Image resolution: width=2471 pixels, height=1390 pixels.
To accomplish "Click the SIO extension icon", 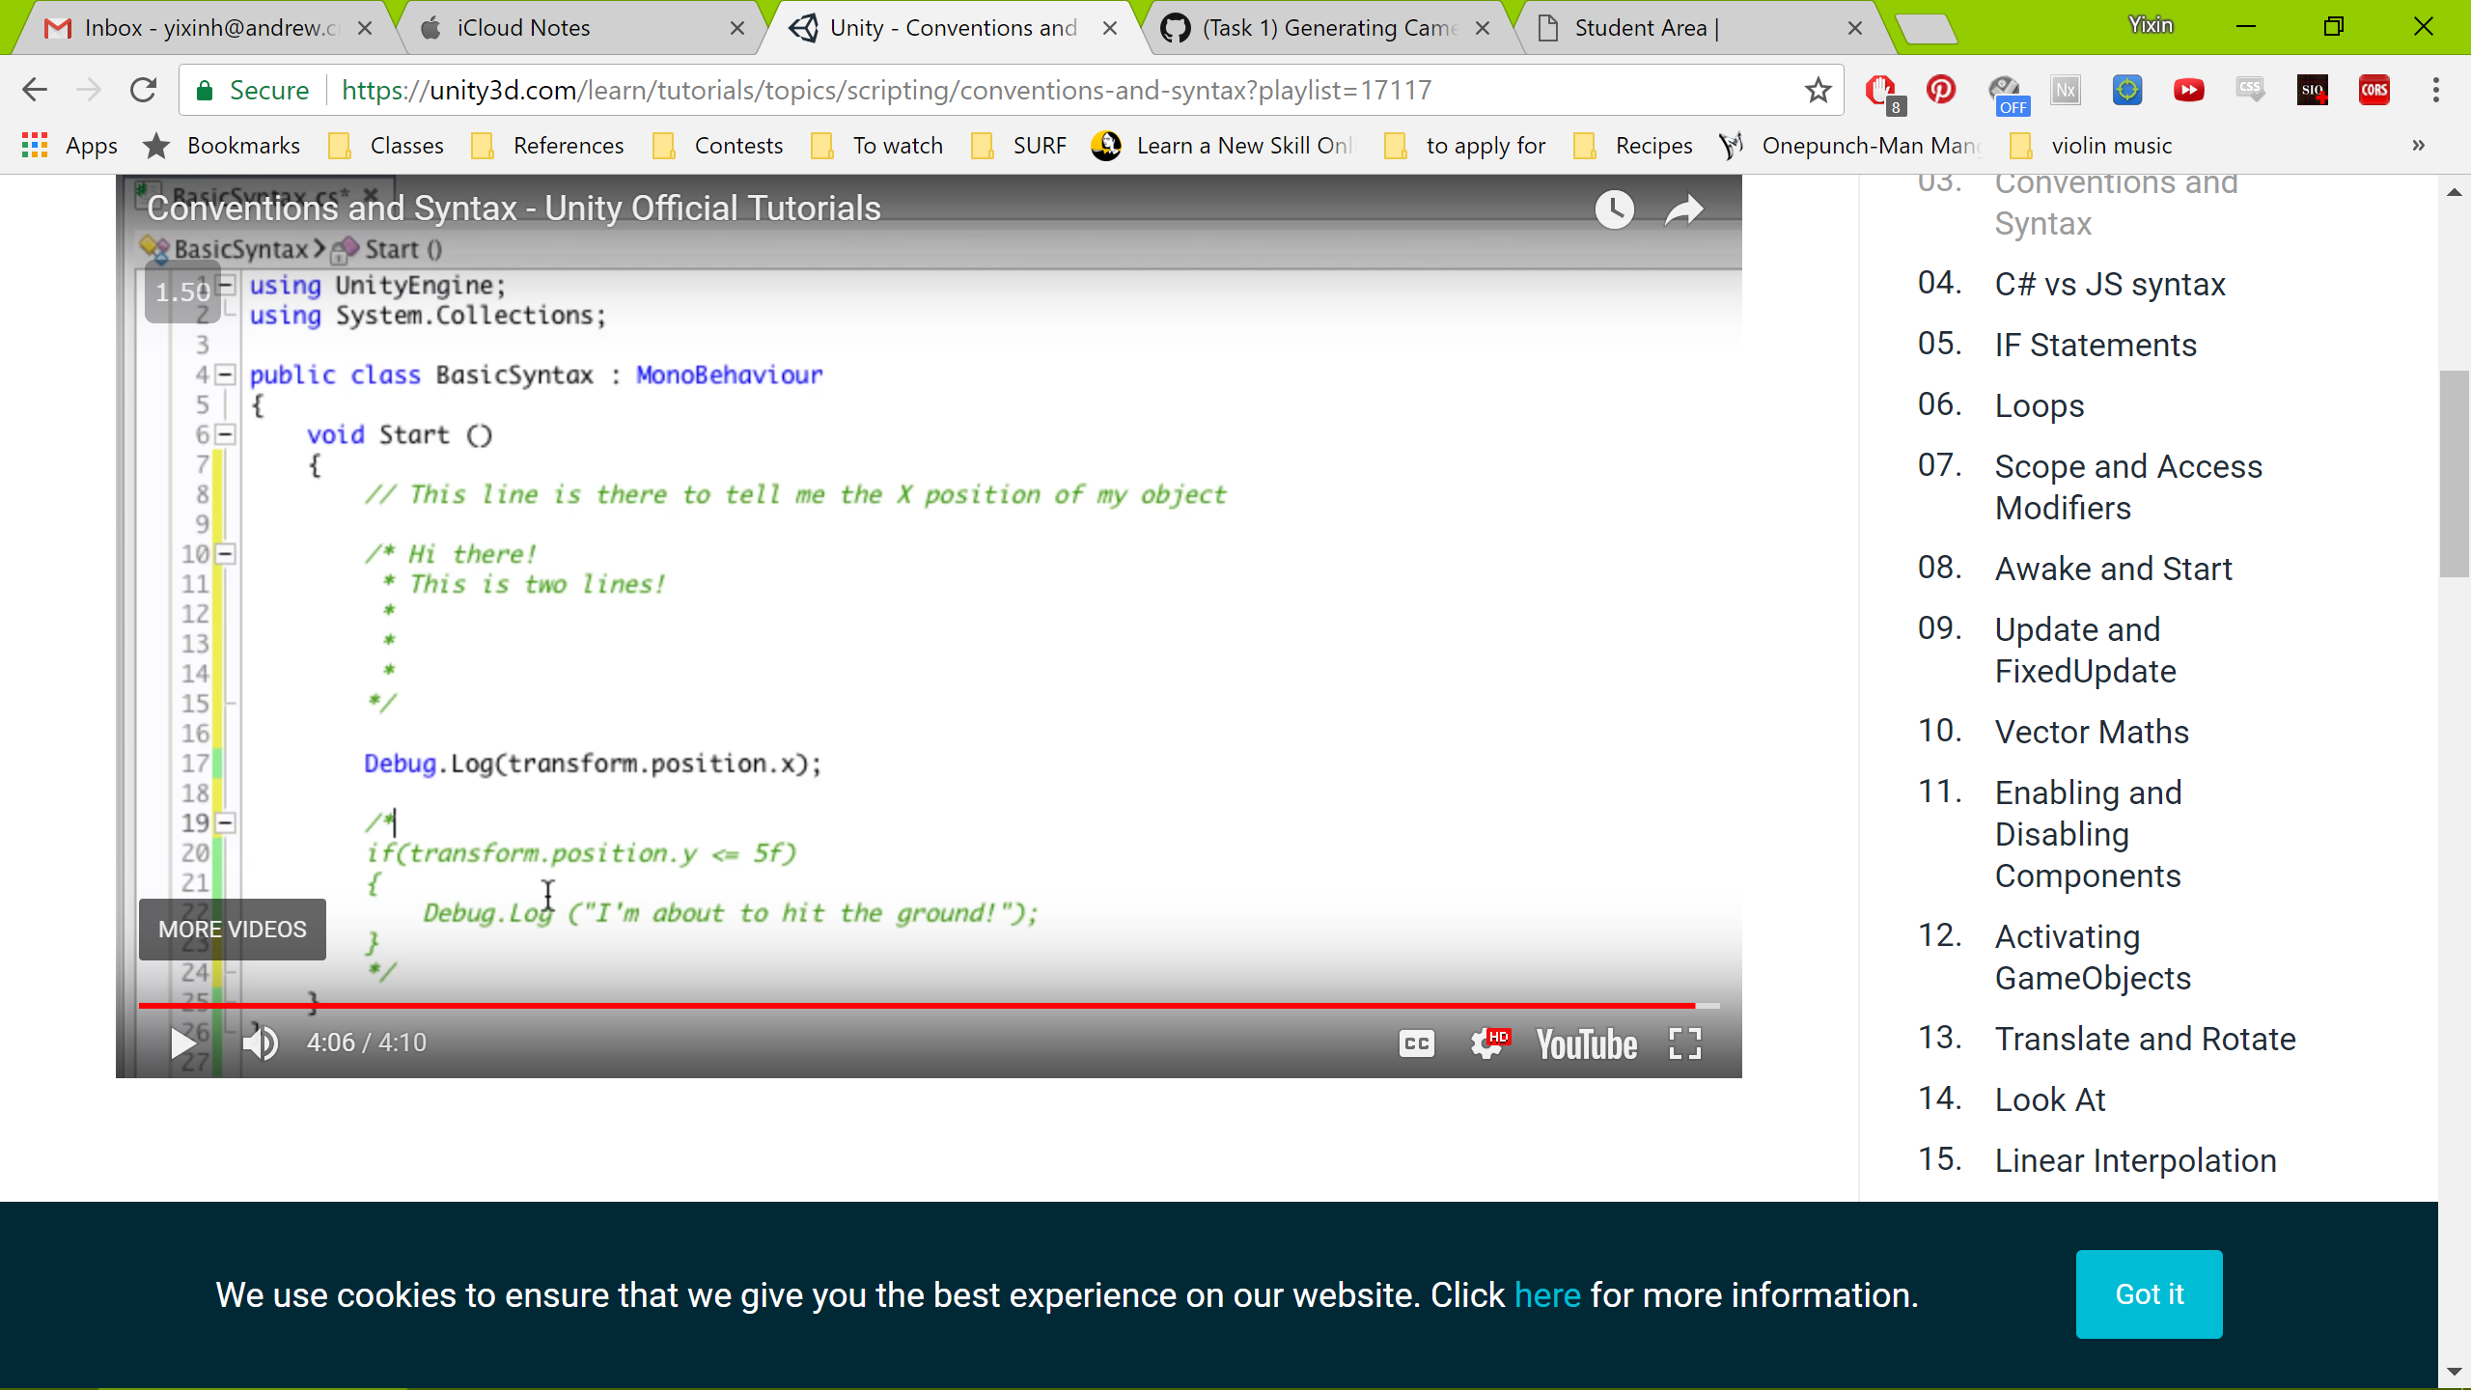I will pos(2313,90).
